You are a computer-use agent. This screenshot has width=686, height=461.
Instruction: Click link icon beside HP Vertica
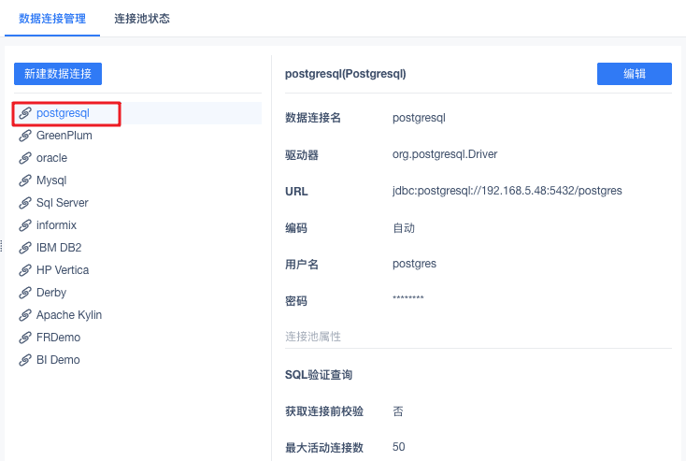tap(25, 270)
